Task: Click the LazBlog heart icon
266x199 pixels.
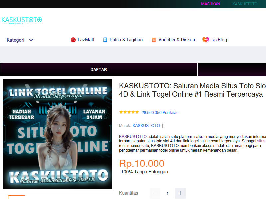Action: point(206,40)
